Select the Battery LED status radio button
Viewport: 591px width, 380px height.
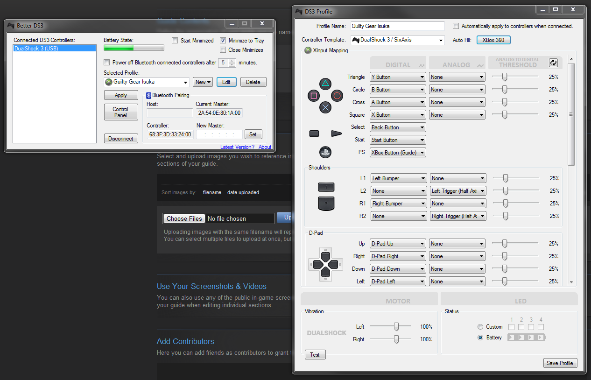(x=480, y=338)
